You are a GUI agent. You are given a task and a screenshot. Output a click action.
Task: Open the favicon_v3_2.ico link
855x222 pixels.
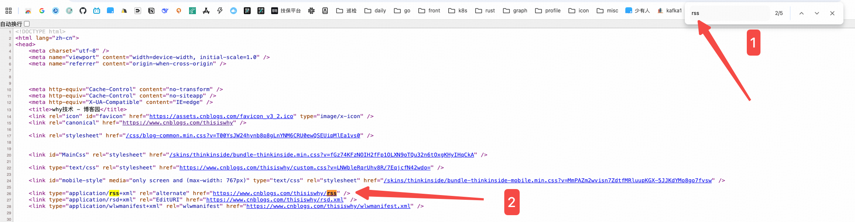pos(221,116)
